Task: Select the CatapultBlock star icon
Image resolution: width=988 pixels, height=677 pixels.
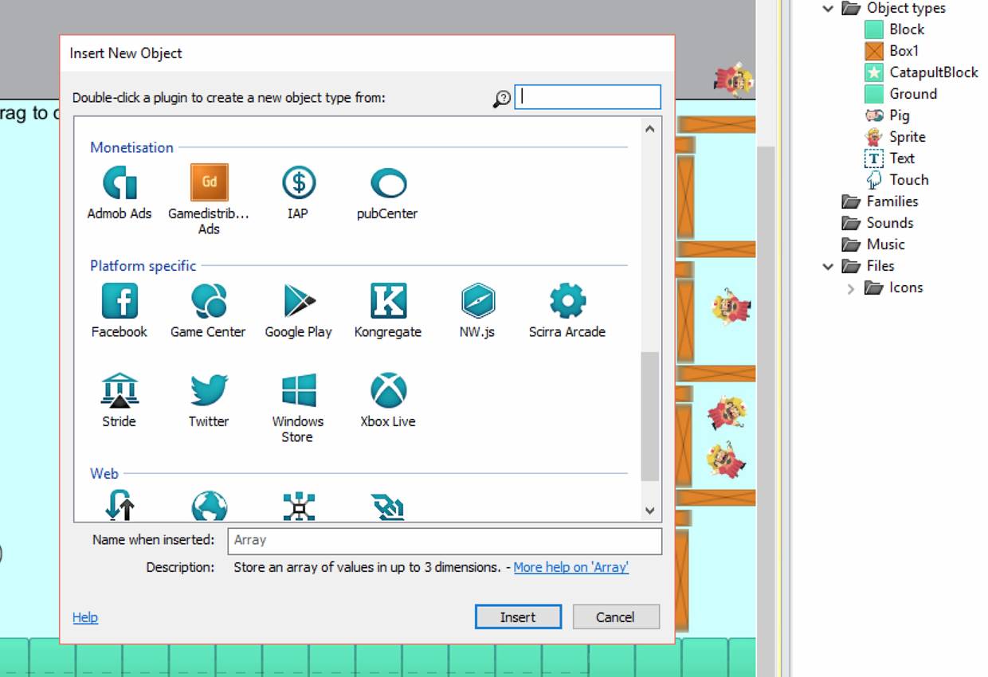Action: 874,72
